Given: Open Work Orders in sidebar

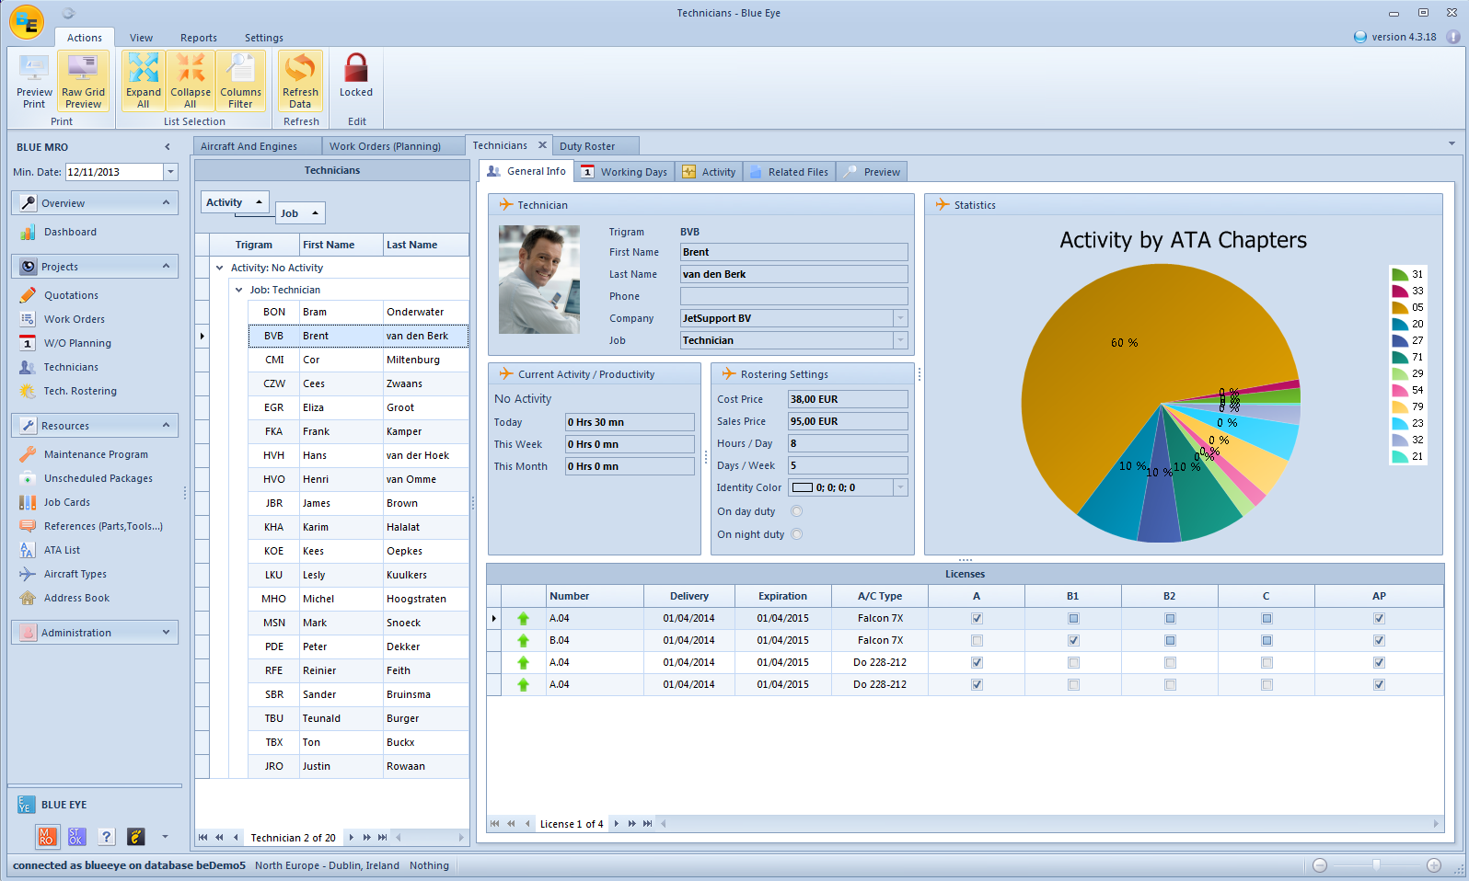Looking at the screenshot, I should (x=74, y=319).
